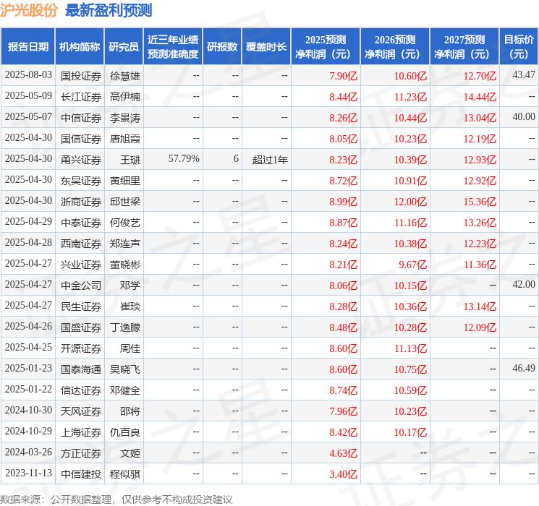Click the 2026预测净利润 column header
The image size is (539, 506).
[395, 47]
